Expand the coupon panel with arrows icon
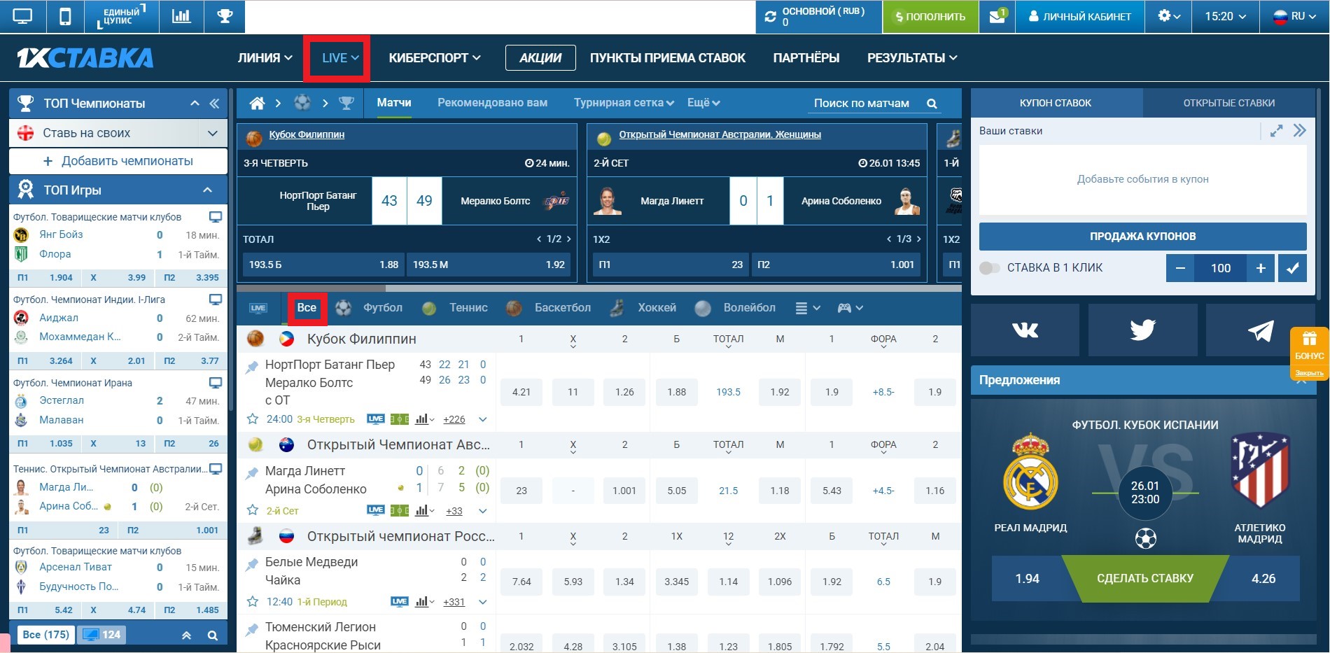 [1277, 131]
